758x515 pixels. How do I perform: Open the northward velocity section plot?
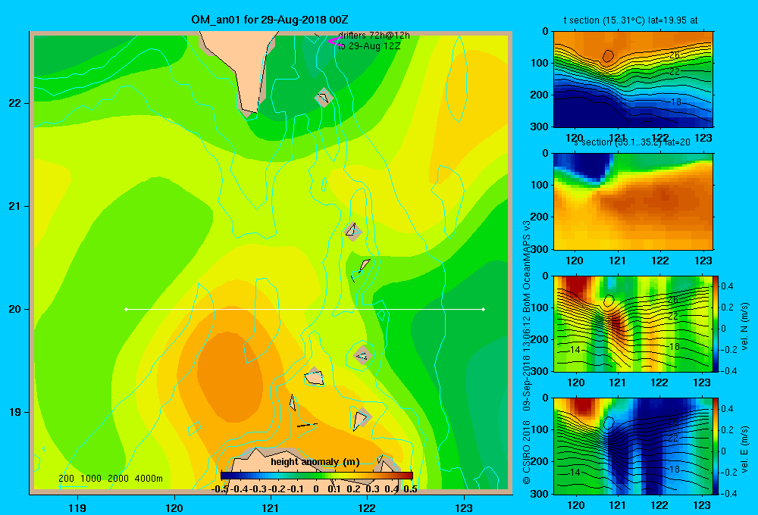633,323
